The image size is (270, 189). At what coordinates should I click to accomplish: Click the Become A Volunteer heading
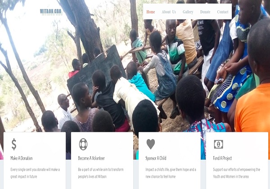pyautogui.click(x=91, y=158)
